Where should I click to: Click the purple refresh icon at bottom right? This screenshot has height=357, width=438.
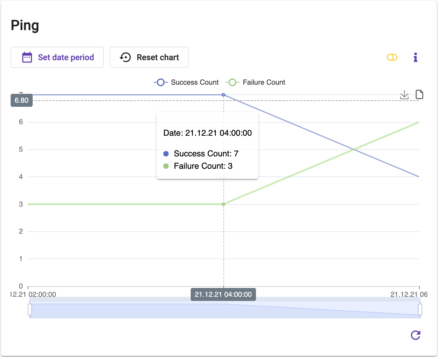415,335
